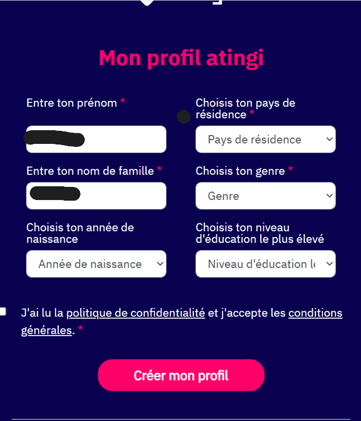Expand the Genre dropdown
Viewport: 361px width, 421px height.
tap(266, 195)
